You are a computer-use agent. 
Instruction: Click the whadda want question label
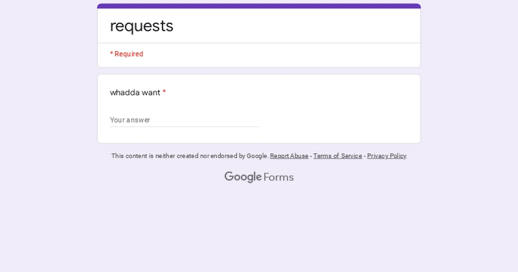click(x=135, y=93)
